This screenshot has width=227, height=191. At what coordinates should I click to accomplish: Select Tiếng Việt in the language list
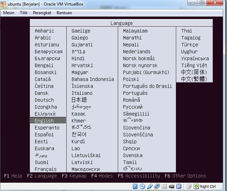click(194, 65)
